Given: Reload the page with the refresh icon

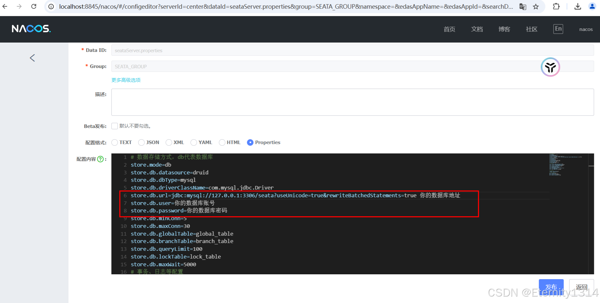Looking at the screenshot, I should (x=34, y=6).
